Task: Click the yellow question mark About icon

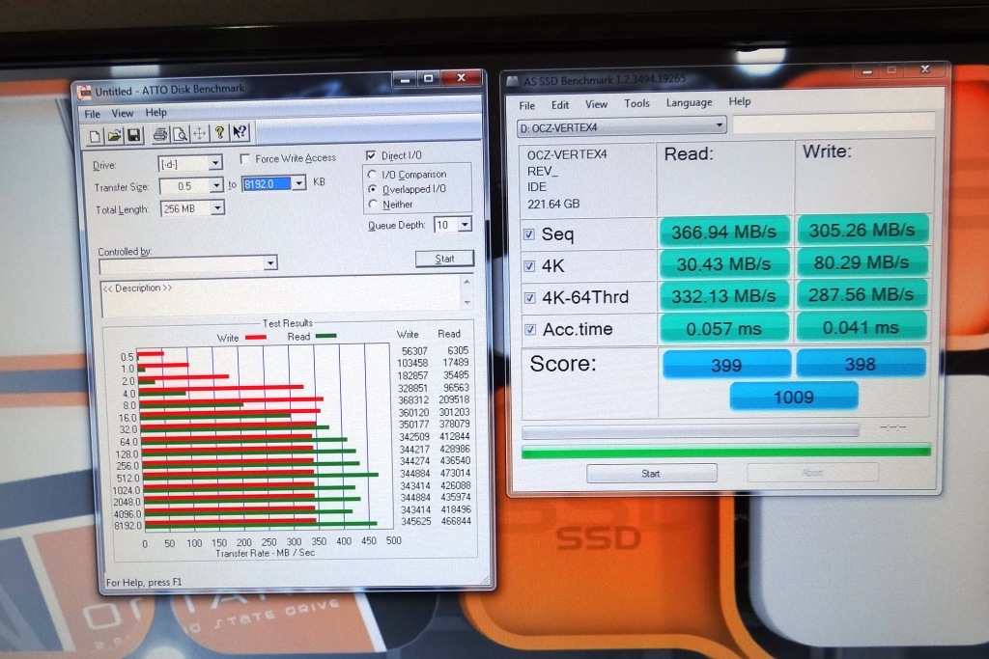Action: 220,133
